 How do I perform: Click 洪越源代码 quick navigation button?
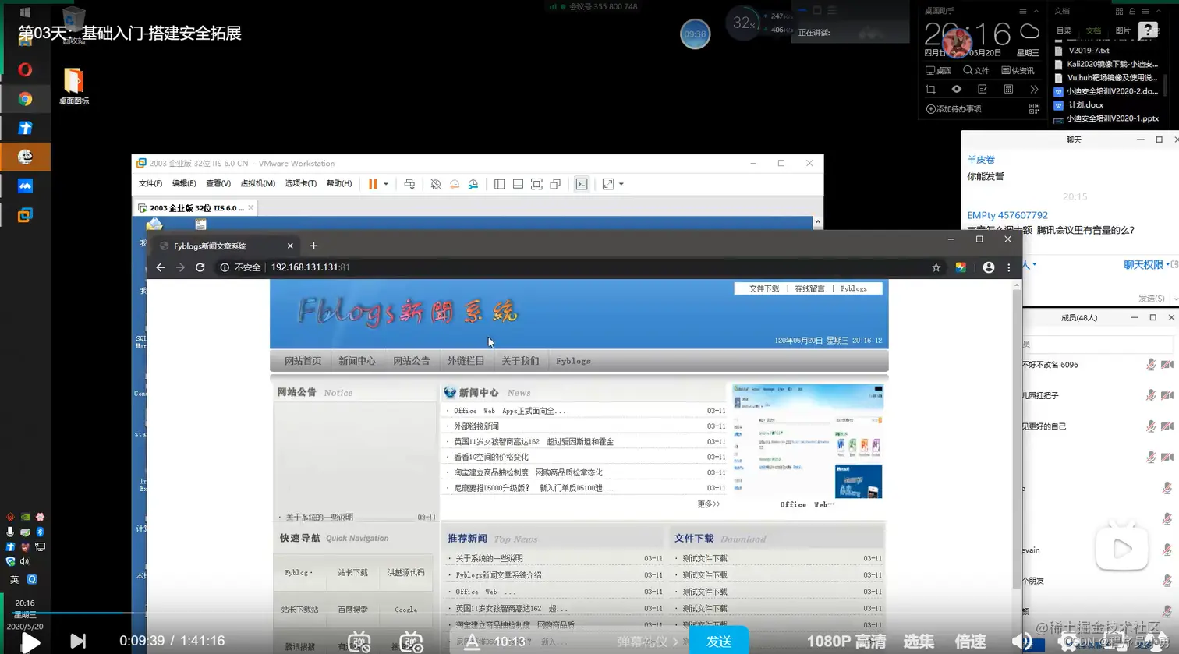[x=406, y=573]
